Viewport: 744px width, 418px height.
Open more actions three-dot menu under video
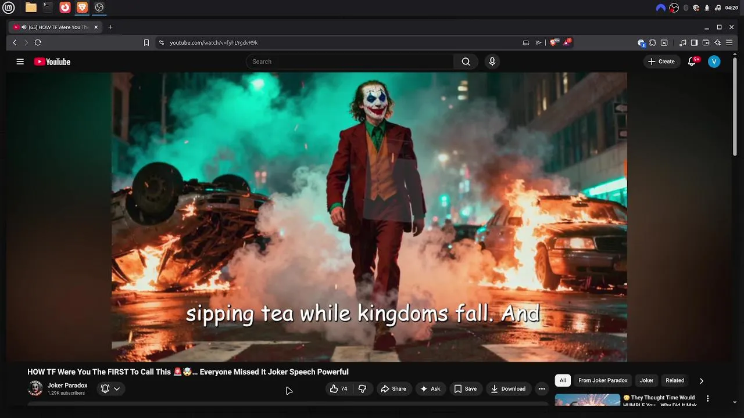click(x=542, y=389)
